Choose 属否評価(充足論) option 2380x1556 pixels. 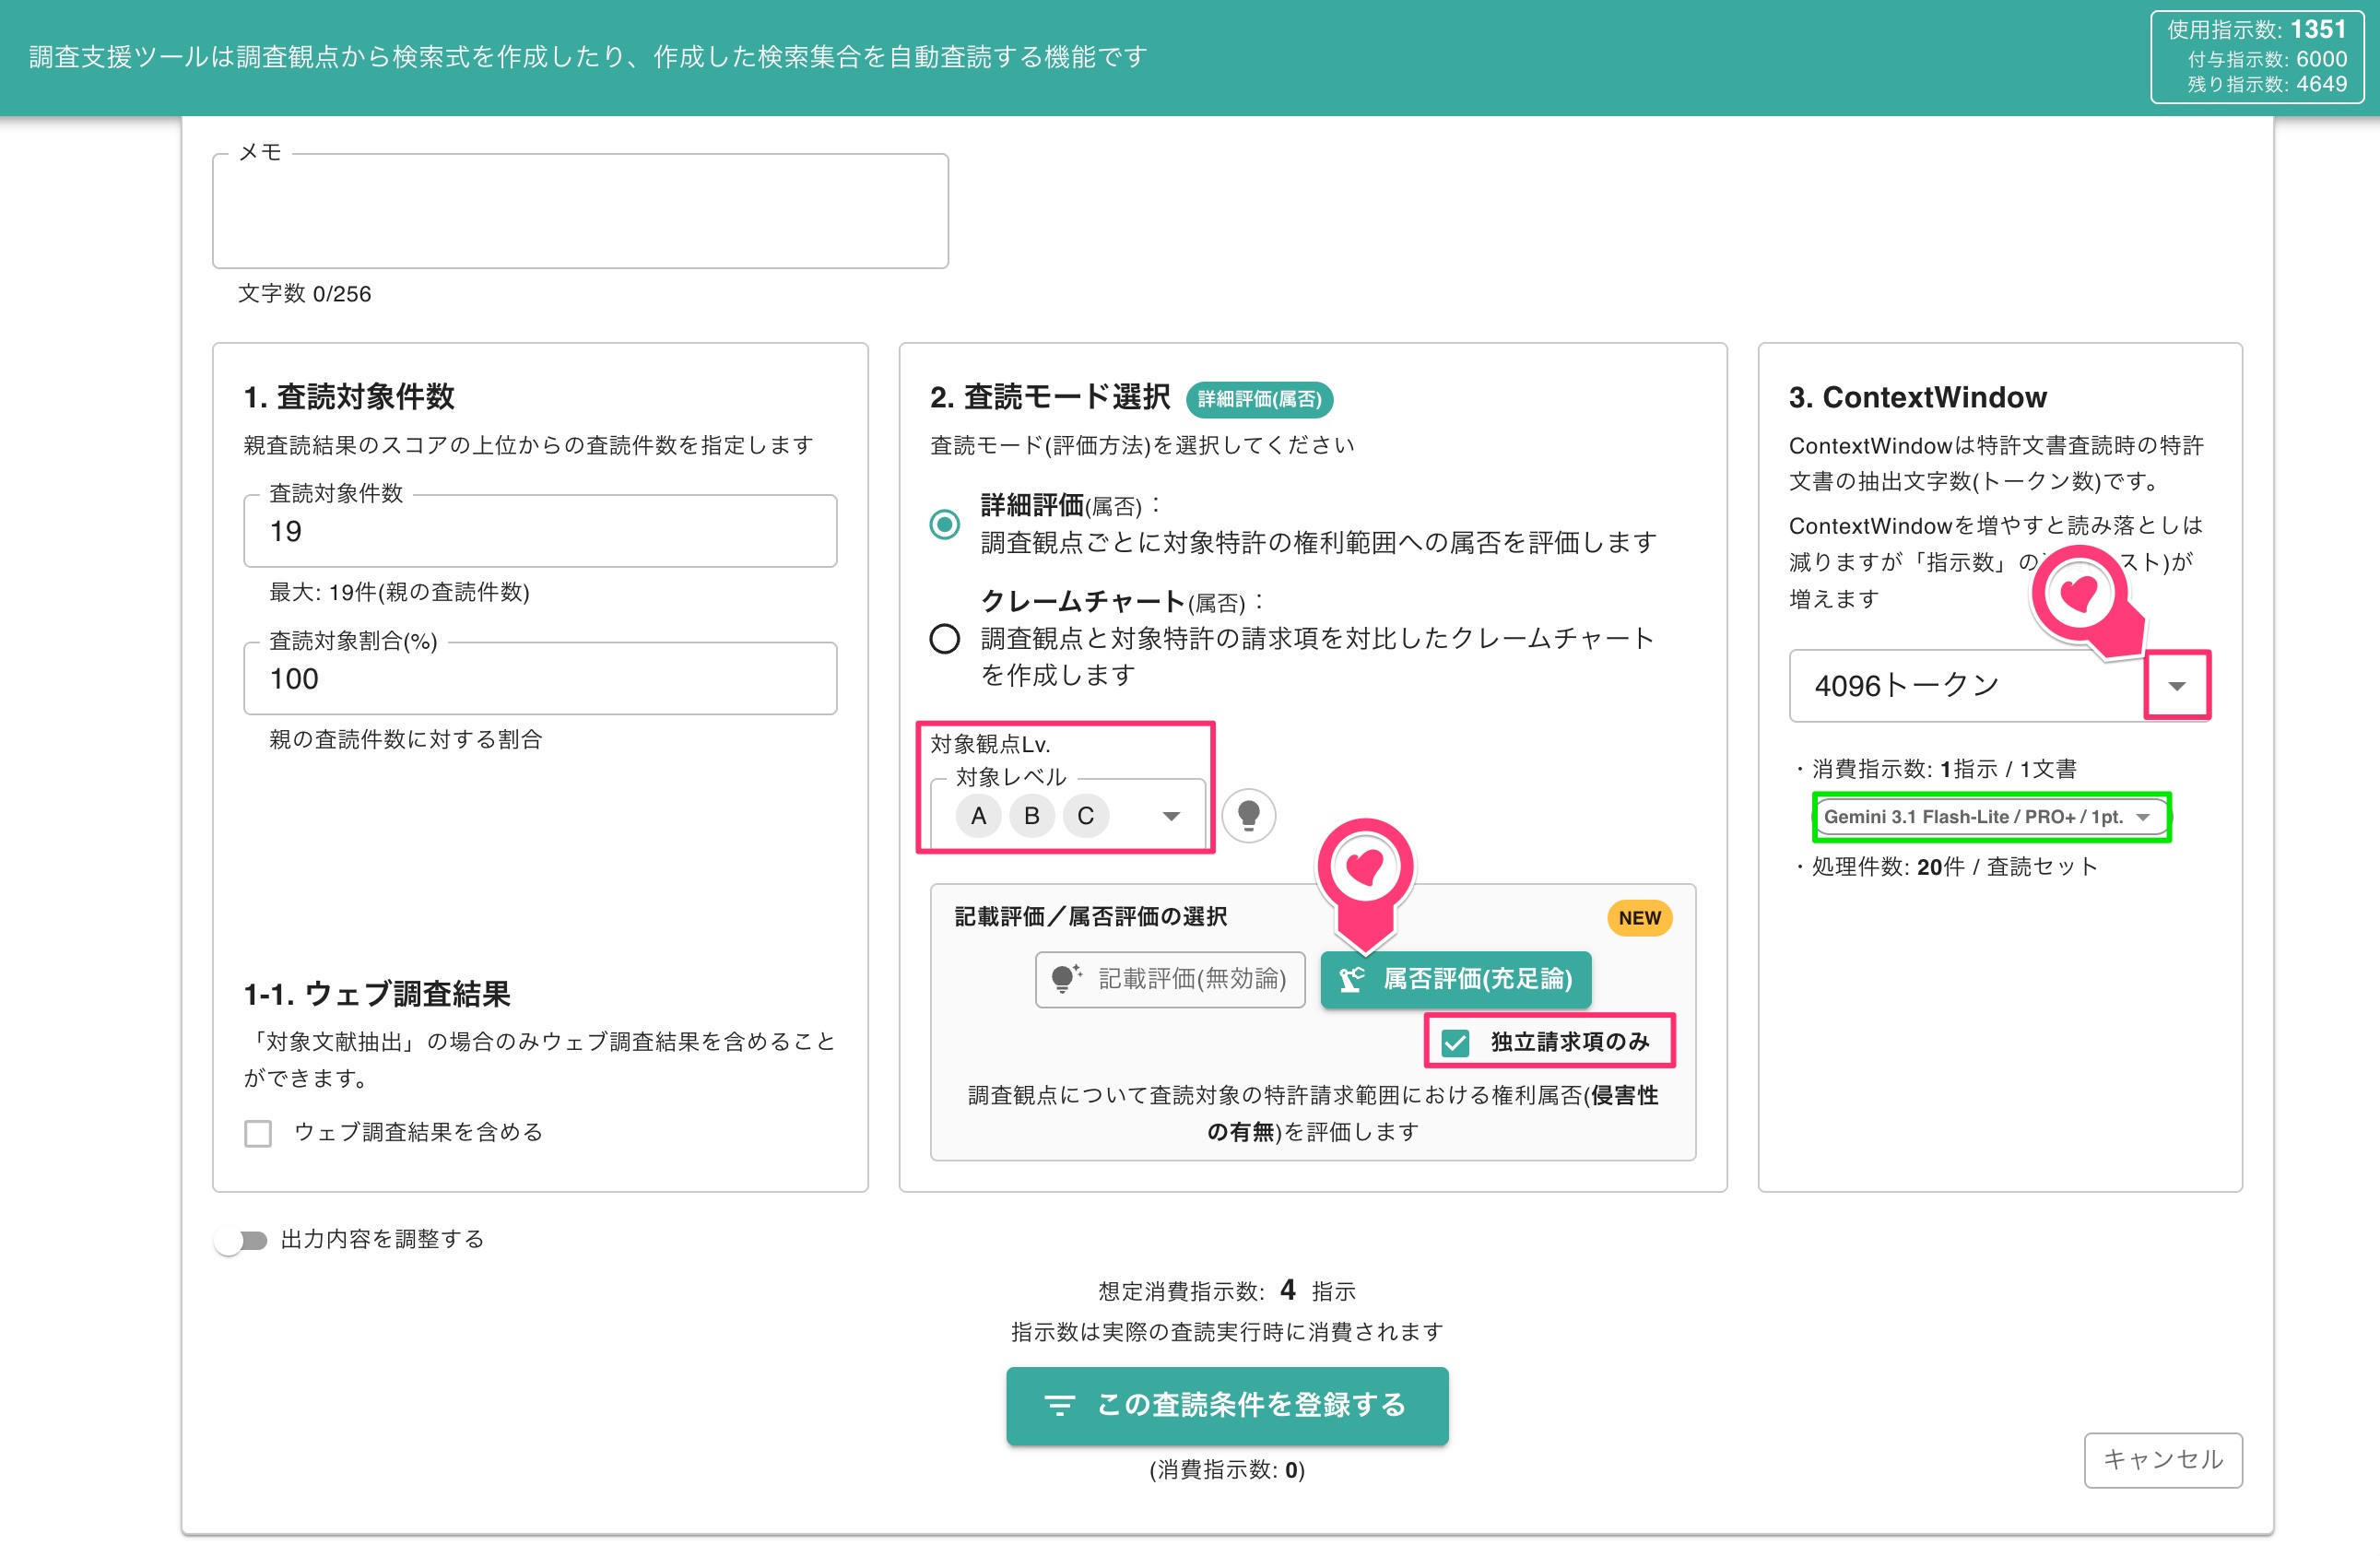coord(1455,979)
